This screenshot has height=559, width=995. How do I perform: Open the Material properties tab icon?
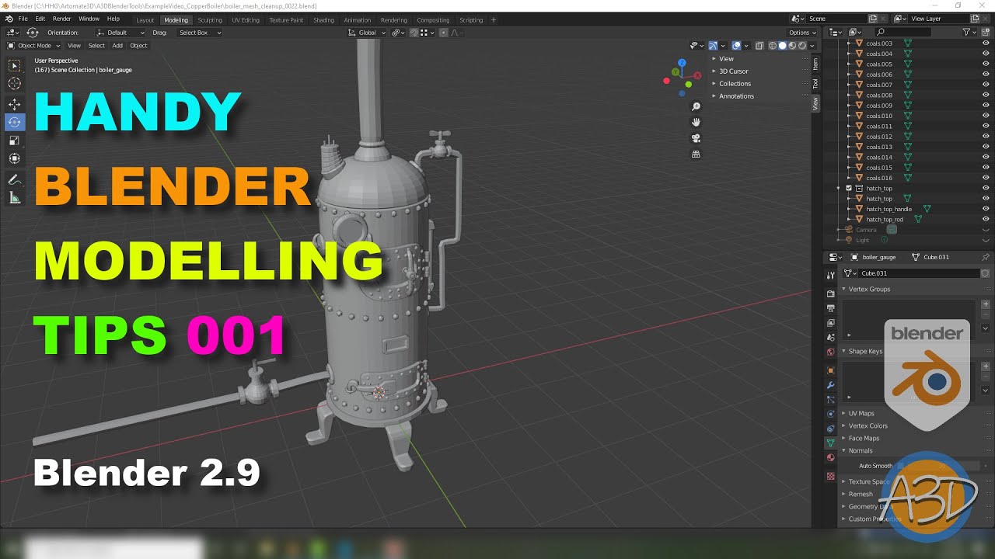pos(830,457)
